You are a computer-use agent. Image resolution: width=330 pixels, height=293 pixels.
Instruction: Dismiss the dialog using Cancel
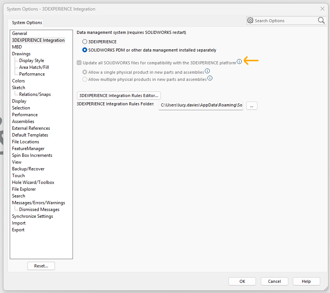[x=274, y=281]
